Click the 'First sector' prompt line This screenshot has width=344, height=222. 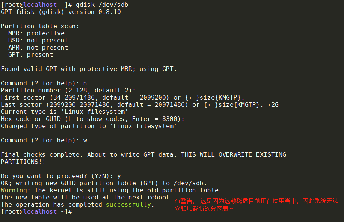(x=122, y=98)
